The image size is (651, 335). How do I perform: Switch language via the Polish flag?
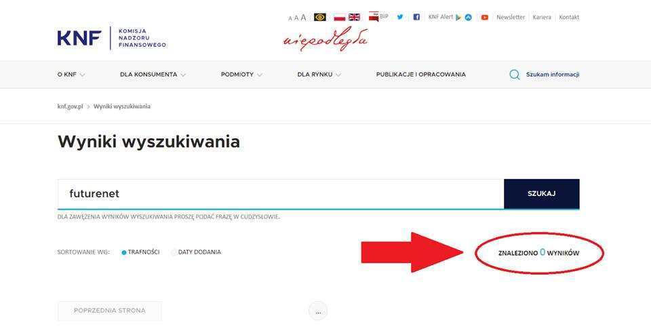(340, 17)
